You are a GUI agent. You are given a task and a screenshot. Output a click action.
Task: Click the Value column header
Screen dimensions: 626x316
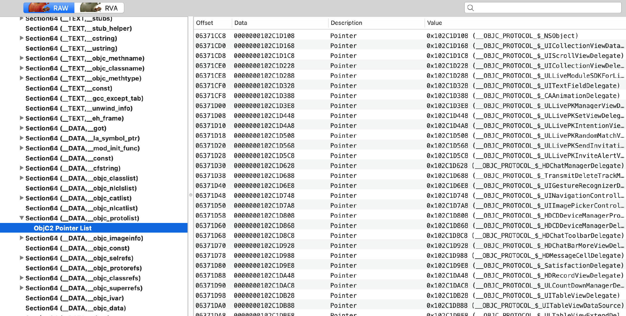tap(434, 23)
